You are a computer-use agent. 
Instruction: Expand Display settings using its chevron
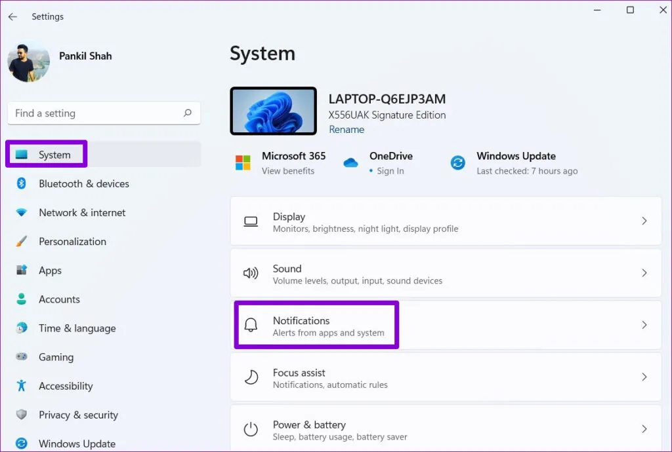click(644, 221)
